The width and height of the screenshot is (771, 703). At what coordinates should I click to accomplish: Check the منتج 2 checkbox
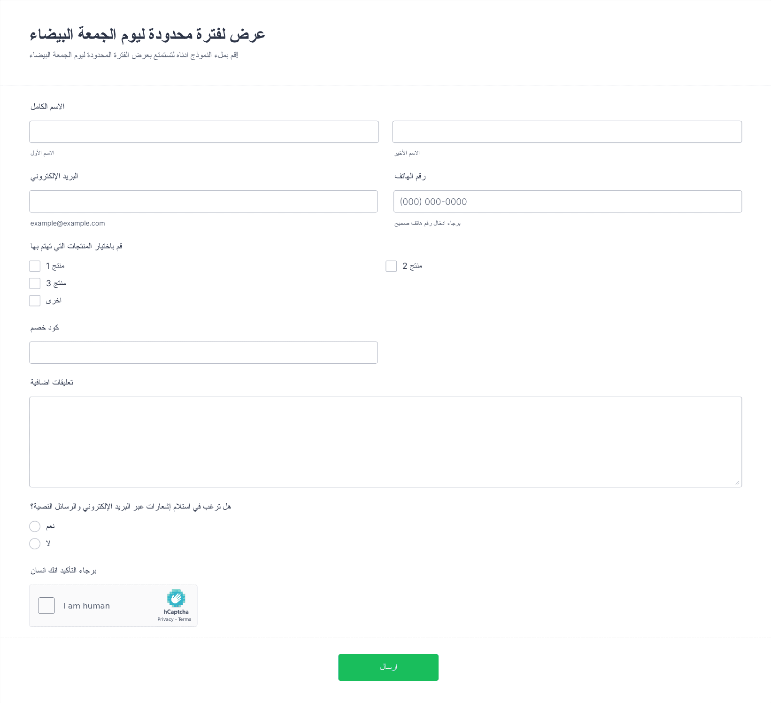391,266
